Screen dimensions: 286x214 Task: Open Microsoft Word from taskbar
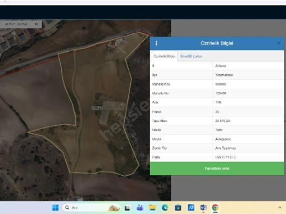[x=203, y=208]
